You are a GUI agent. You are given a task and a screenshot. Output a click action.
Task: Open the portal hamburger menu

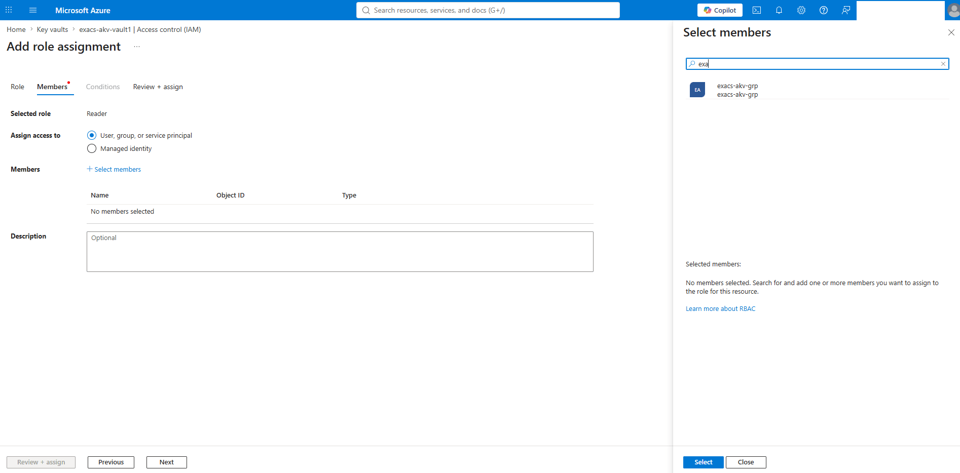point(33,10)
